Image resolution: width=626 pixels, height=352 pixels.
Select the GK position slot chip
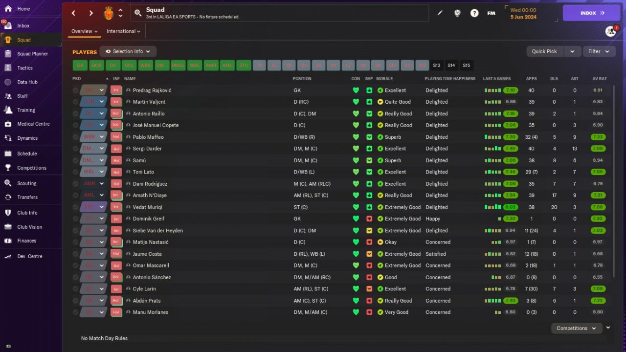point(80,66)
